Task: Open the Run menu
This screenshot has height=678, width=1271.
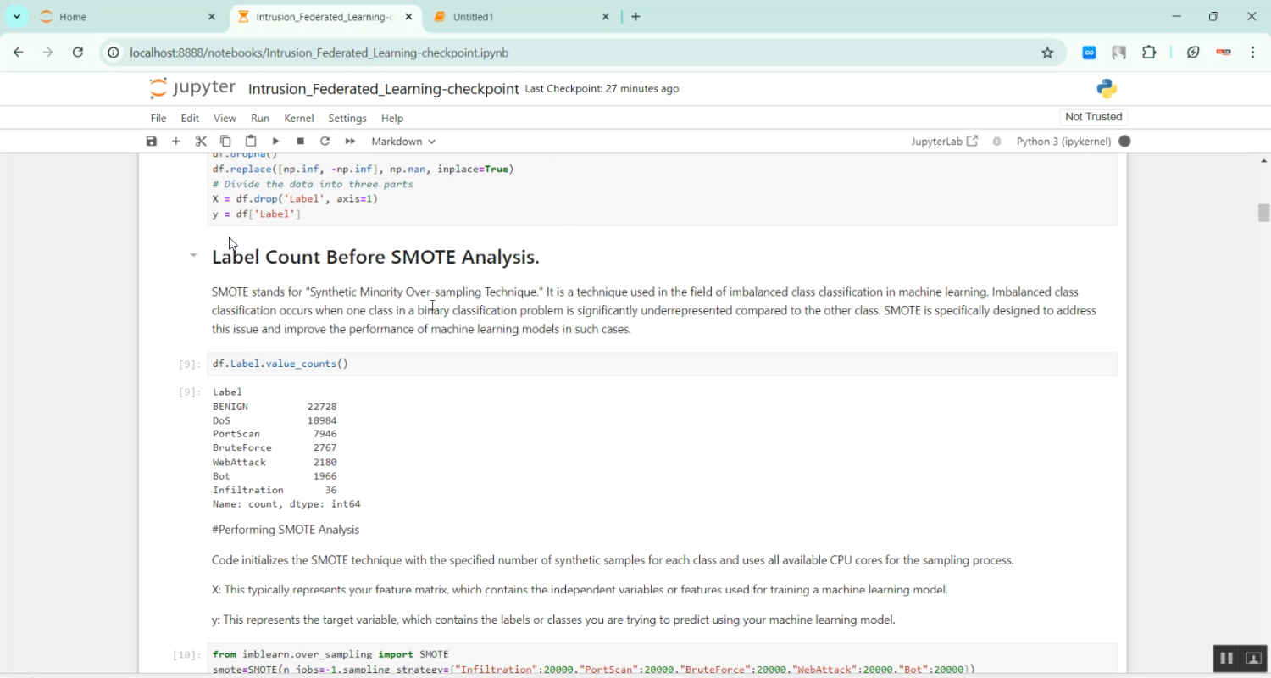Action: [x=260, y=118]
